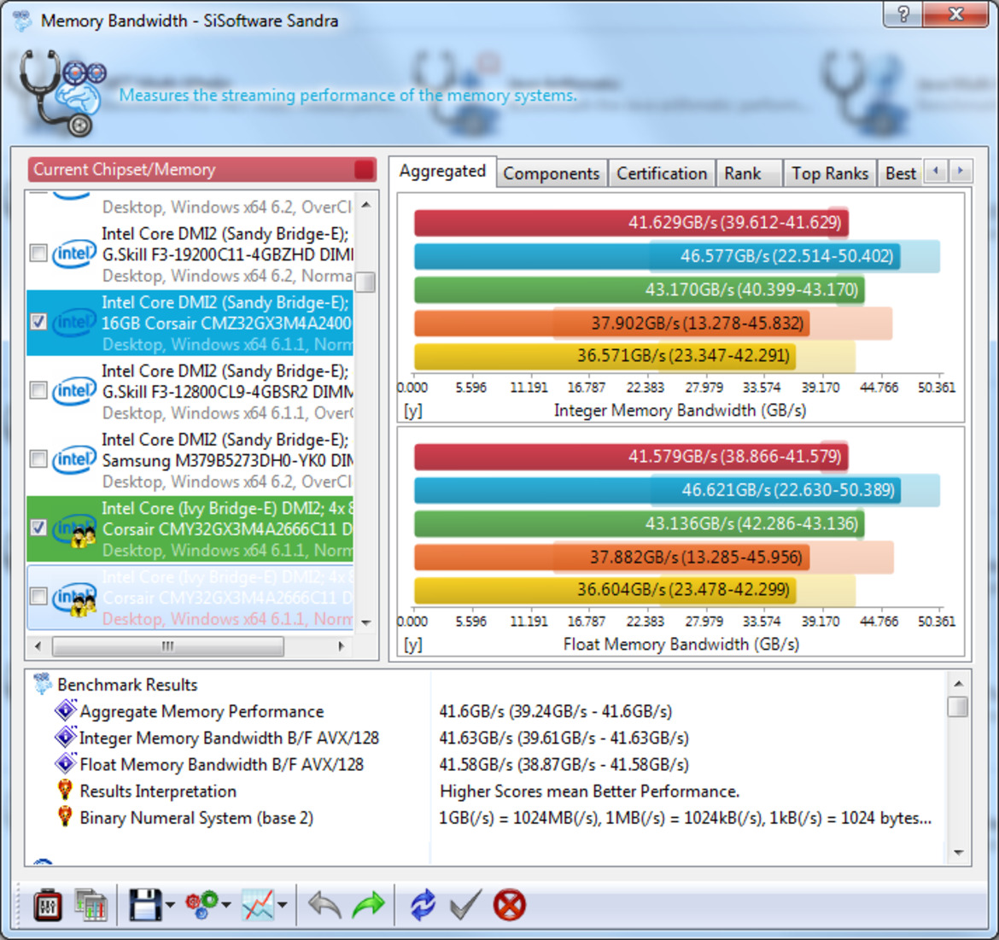Screen dimensions: 999x940
Task: Select the Samsung M379B5273DH0-YK0 list entry
Action: point(190,460)
